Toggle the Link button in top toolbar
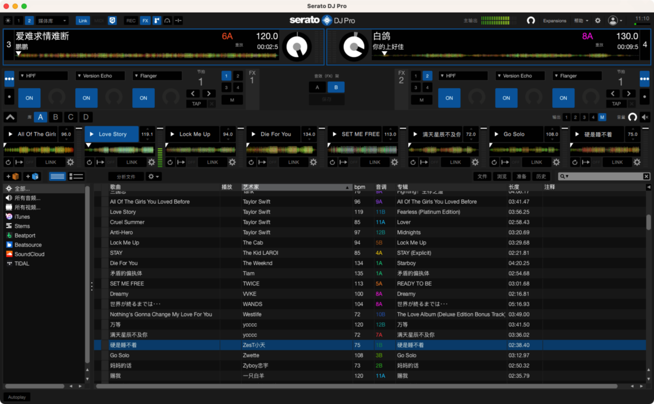 point(83,21)
